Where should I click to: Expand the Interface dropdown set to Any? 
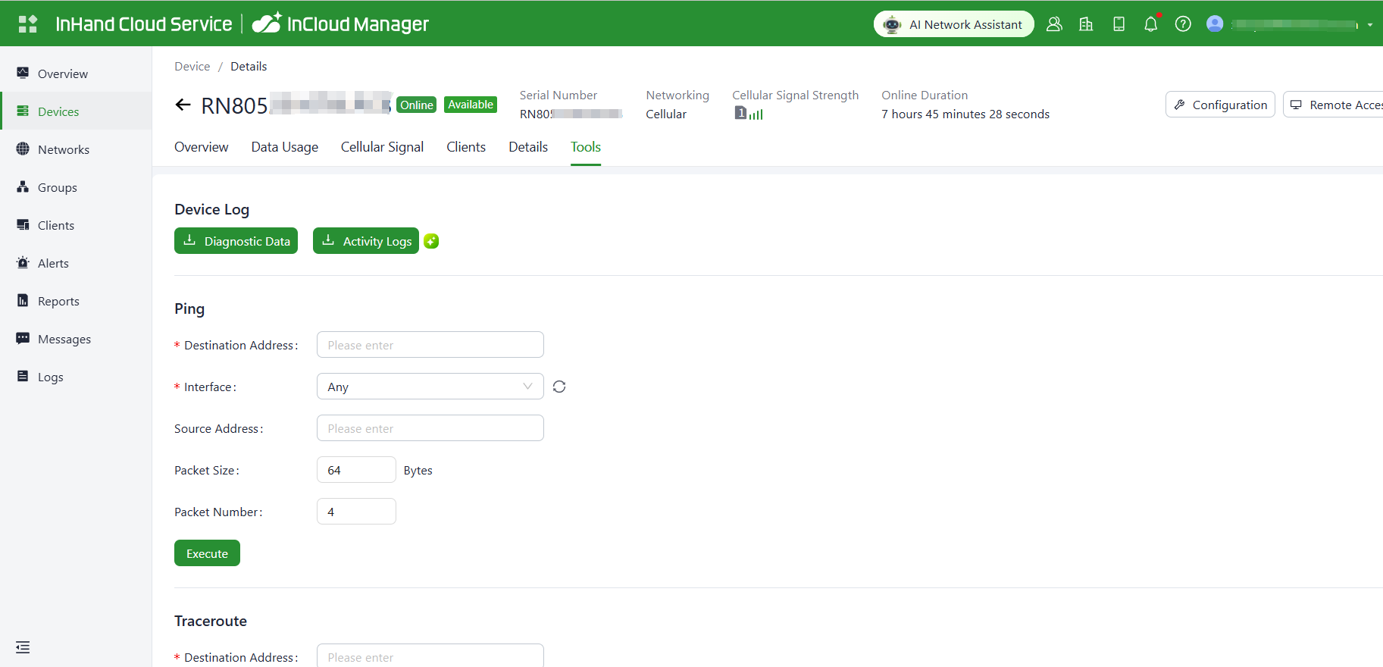click(430, 387)
